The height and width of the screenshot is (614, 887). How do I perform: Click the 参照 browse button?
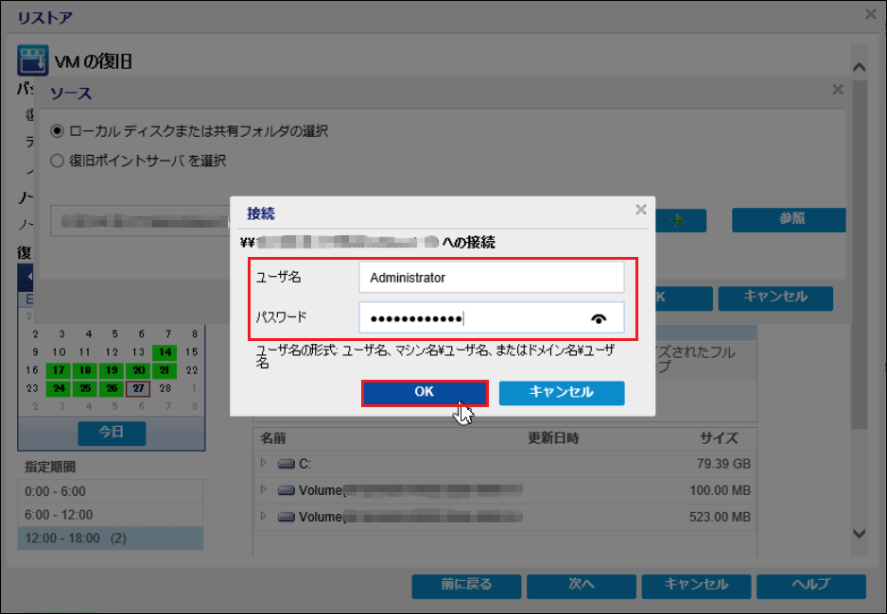[790, 220]
